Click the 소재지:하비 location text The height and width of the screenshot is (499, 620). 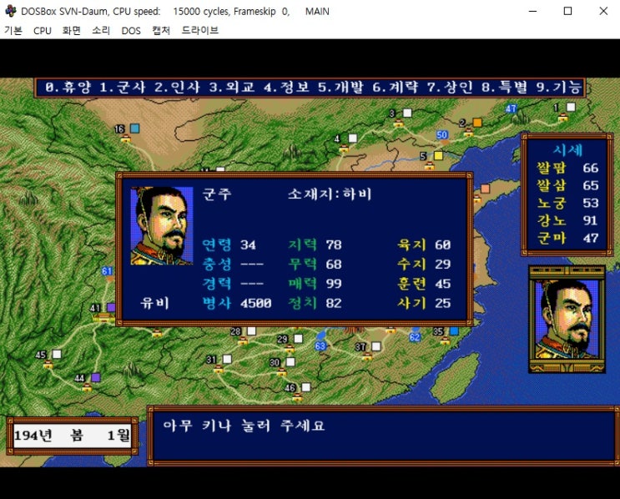(x=330, y=194)
